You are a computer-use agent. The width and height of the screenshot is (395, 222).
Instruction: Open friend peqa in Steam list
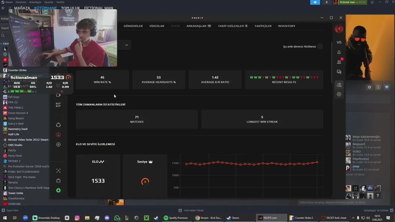(363, 168)
